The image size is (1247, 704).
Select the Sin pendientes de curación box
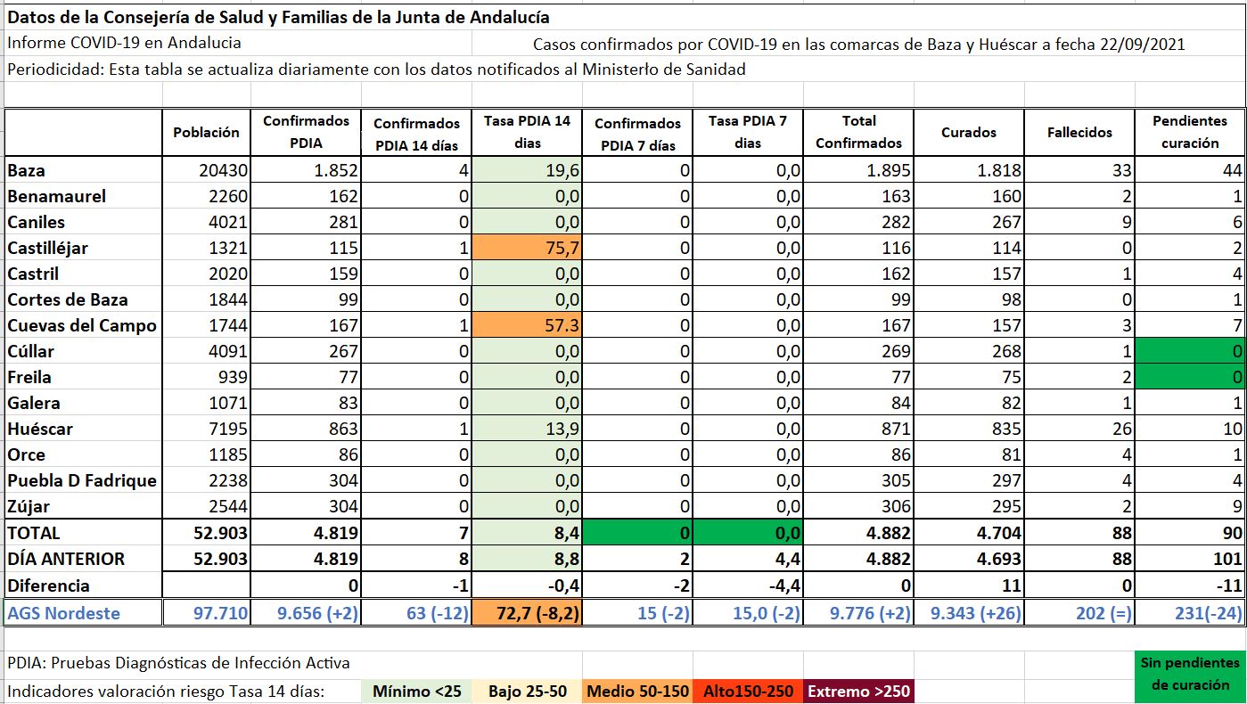[1190, 674]
